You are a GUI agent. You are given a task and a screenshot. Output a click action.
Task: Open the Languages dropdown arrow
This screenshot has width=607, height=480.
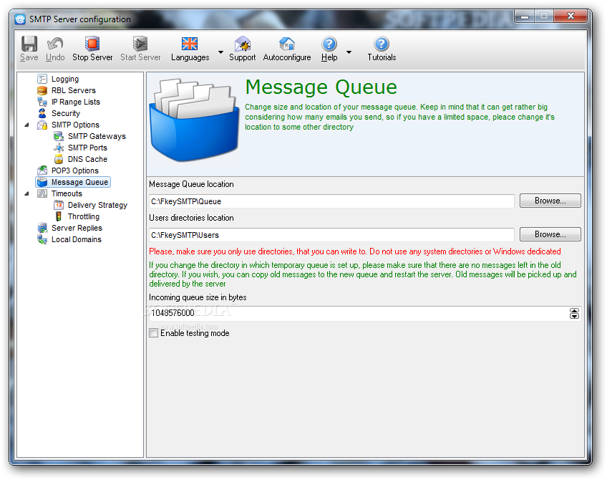[x=220, y=52]
